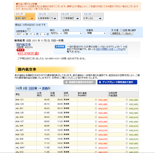Screen dimensions: 155x153
Task: Click the 13:40 arrival time cell
Action: point(57,139)
